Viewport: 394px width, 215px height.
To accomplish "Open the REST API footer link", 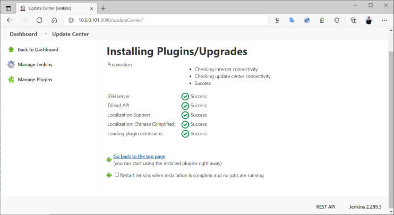I will [x=326, y=207].
